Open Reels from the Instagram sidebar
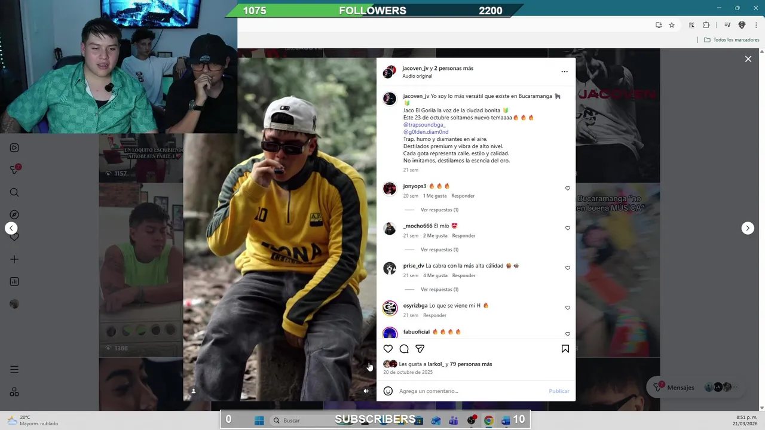The height and width of the screenshot is (430, 765). point(14,148)
